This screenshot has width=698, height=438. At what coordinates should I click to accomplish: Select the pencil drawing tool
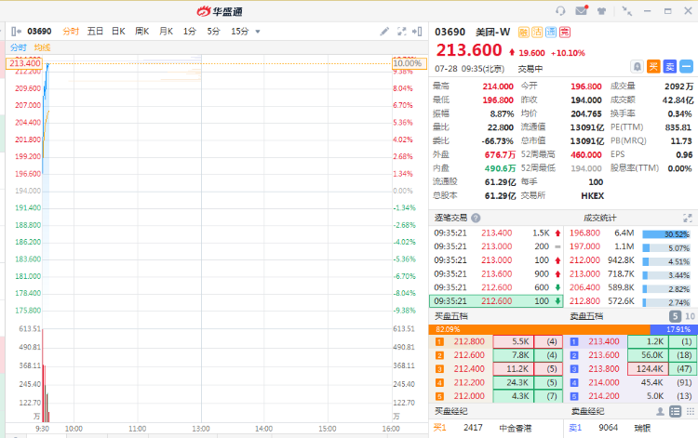pos(384,31)
